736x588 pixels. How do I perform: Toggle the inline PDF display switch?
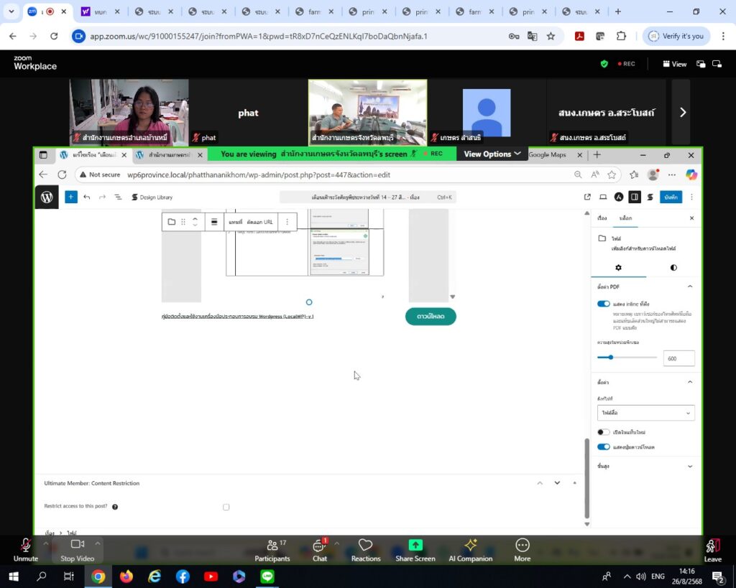[x=603, y=304]
